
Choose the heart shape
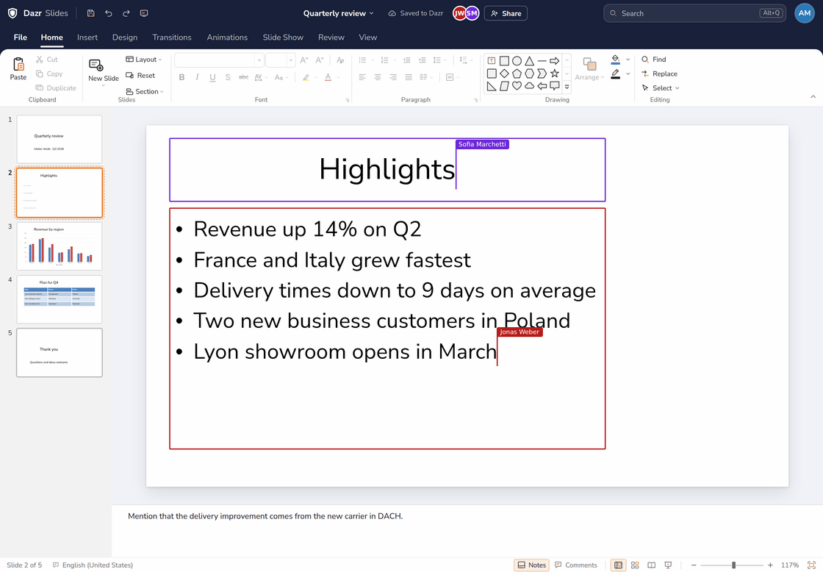517,86
